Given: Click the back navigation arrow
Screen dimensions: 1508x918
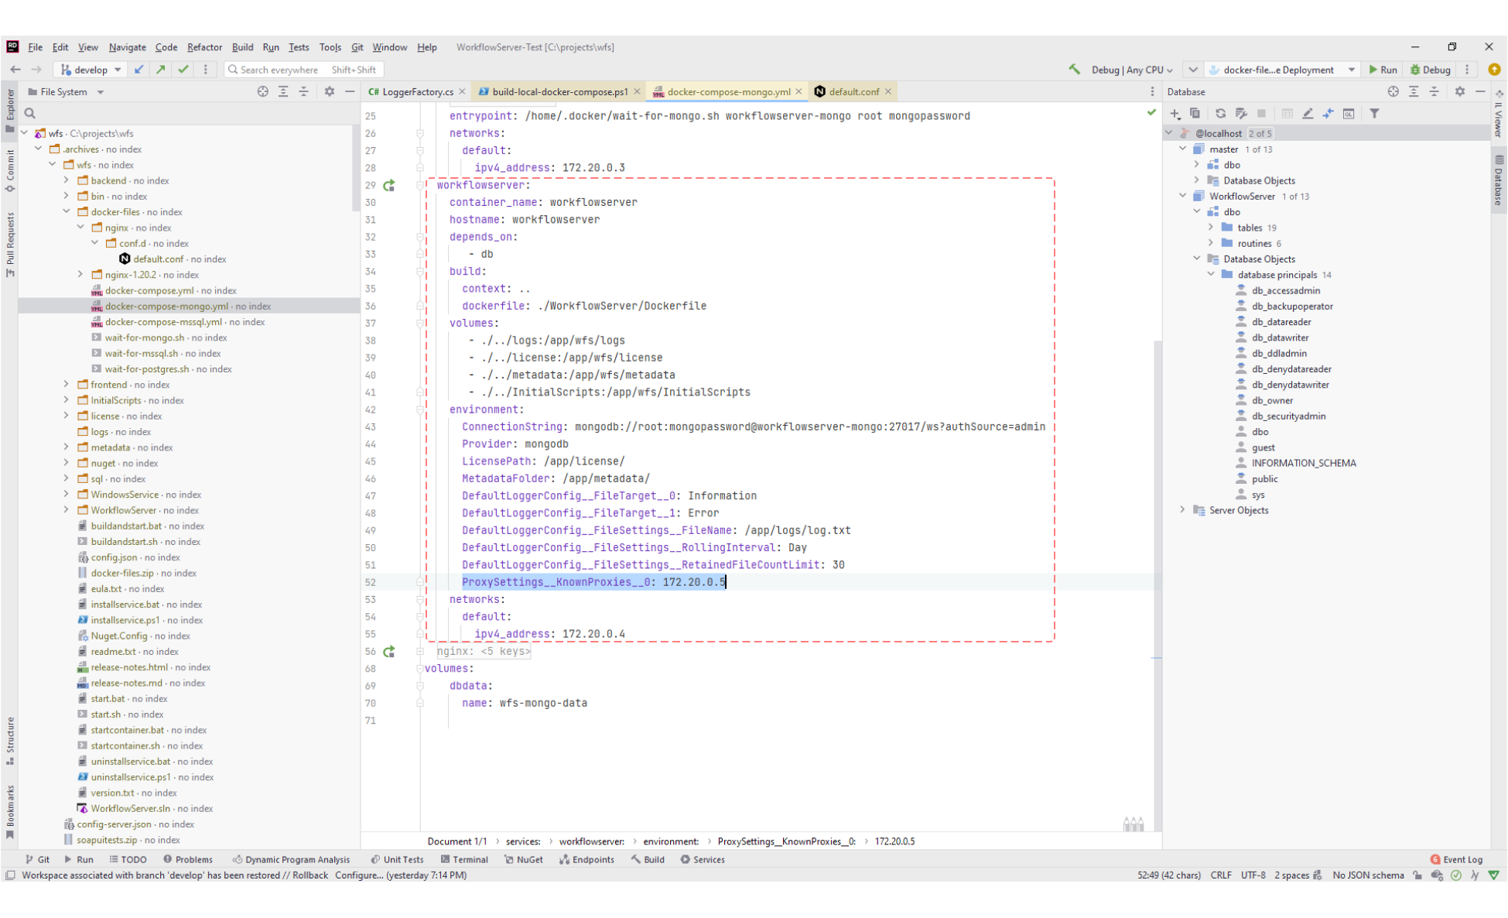Looking at the screenshot, I should [15, 70].
